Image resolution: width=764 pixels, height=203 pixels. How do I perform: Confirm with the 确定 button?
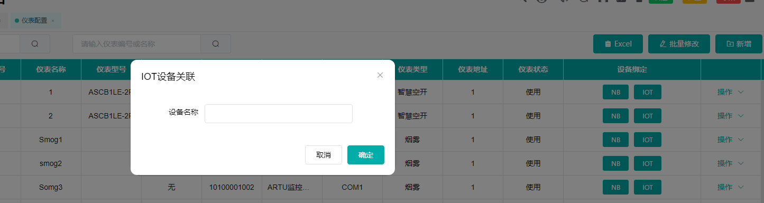pos(366,155)
